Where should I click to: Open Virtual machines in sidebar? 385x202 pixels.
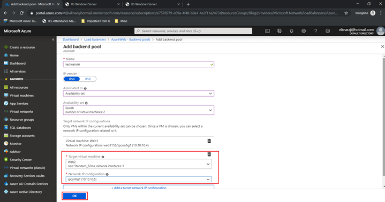[x=19, y=95]
